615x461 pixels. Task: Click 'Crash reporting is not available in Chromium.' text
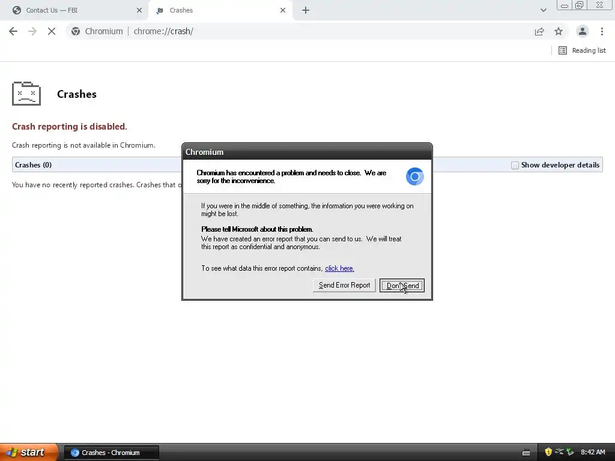point(83,145)
